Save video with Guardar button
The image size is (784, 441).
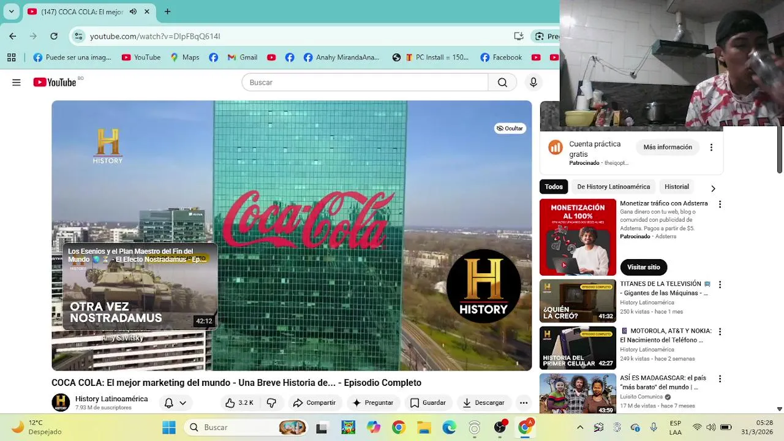[428, 402]
